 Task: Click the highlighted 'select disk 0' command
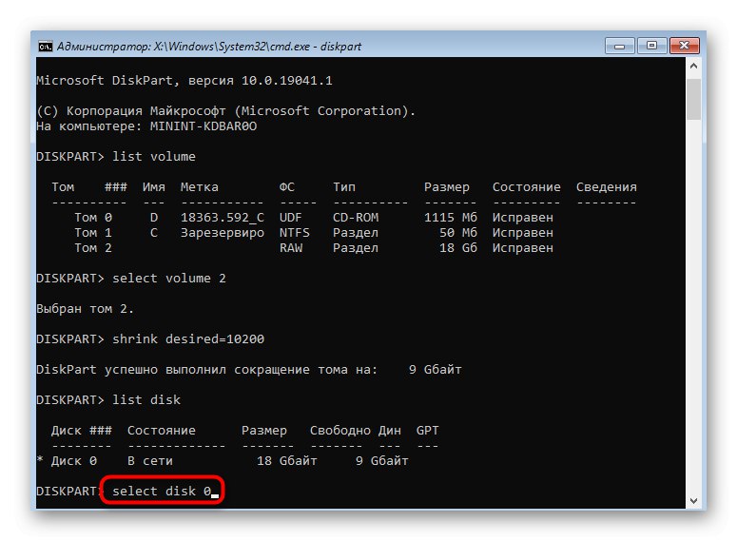(x=162, y=492)
